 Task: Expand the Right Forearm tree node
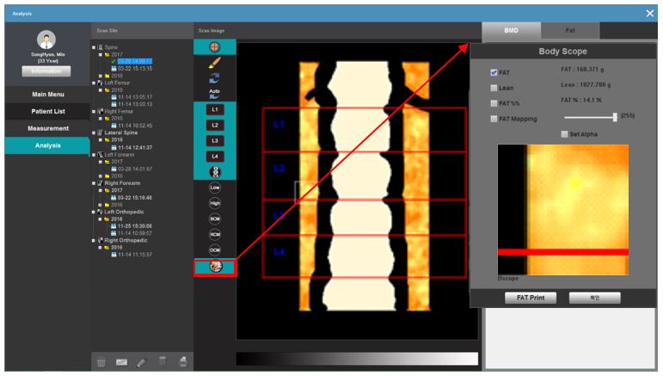(x=94, y=182)
